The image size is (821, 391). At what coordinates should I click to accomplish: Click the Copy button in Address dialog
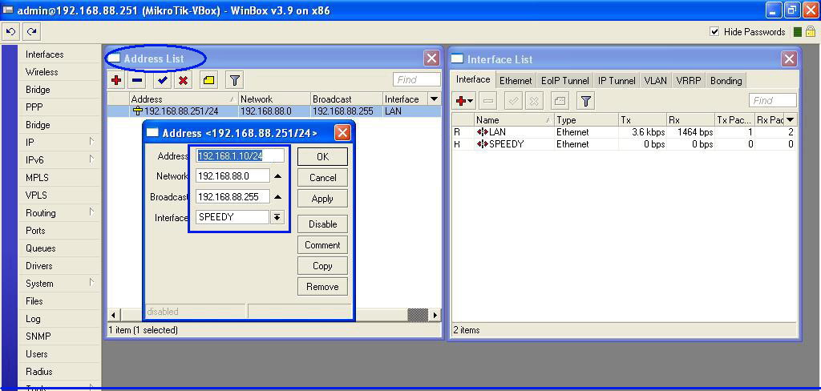pyautogui.click(x=322, y=266)
